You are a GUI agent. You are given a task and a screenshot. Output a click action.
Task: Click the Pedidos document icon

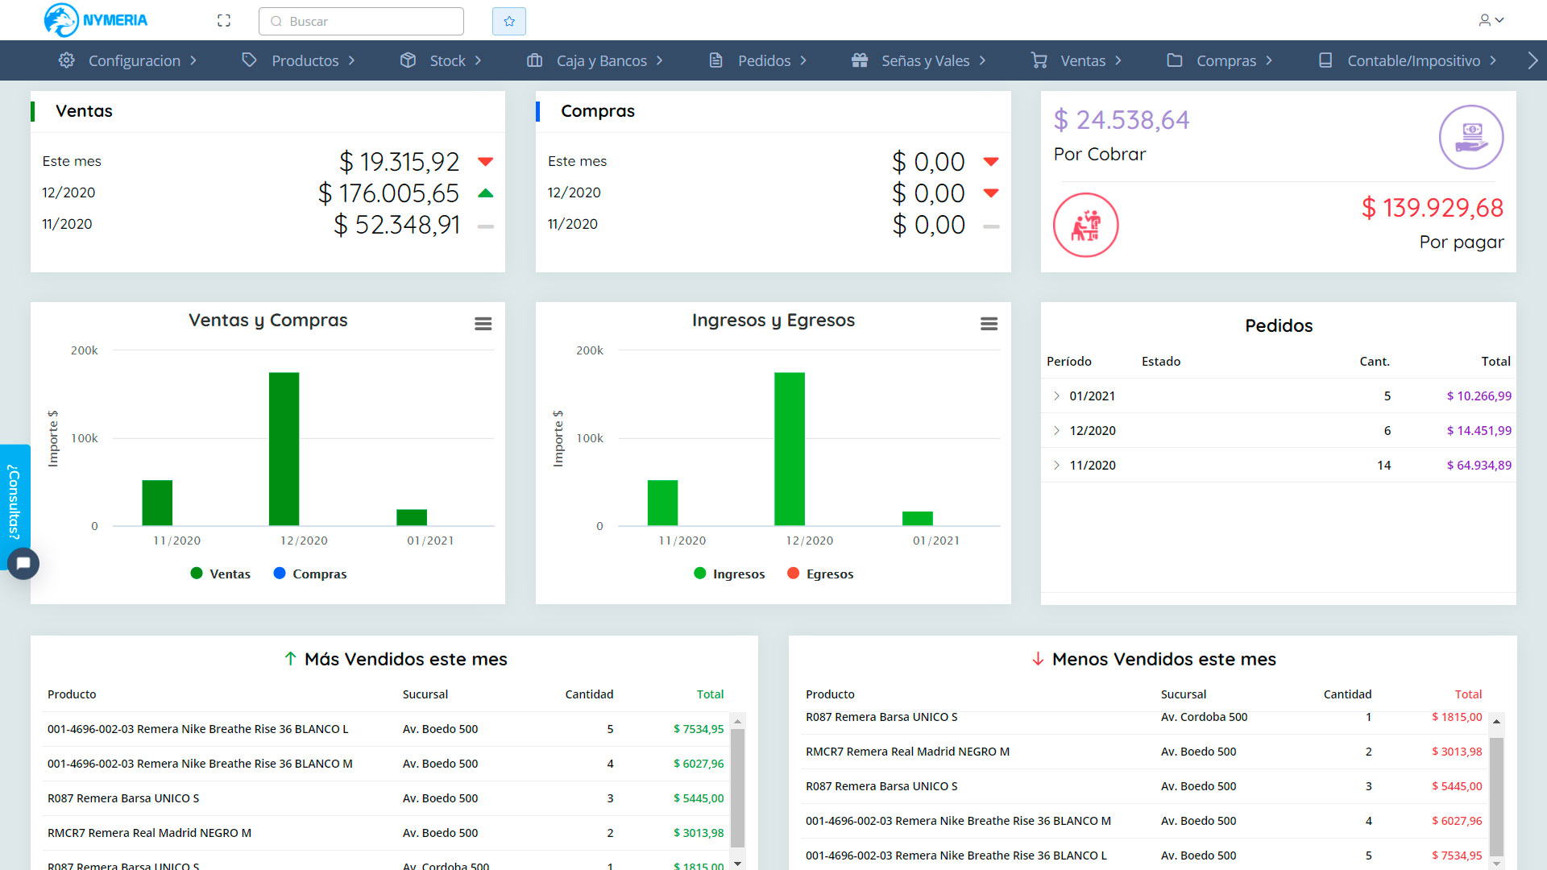715,60
